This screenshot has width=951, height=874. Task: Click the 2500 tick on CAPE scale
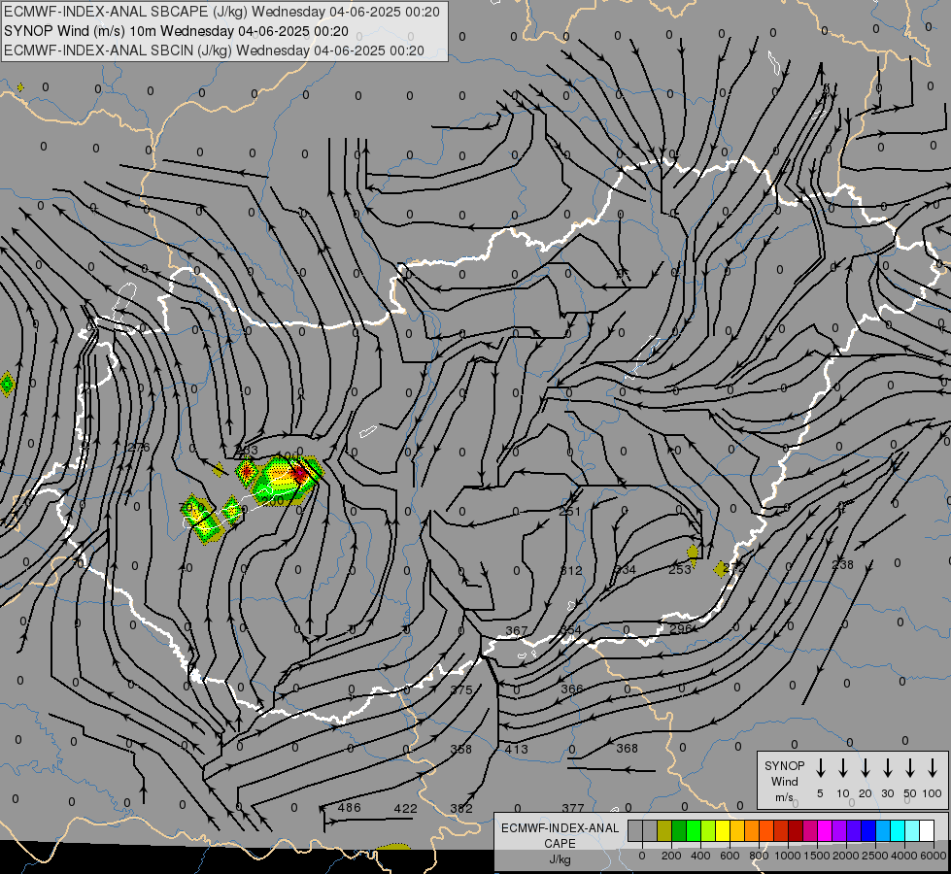coord(875,856)
